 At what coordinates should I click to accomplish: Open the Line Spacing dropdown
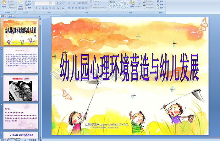coord(87,3)
